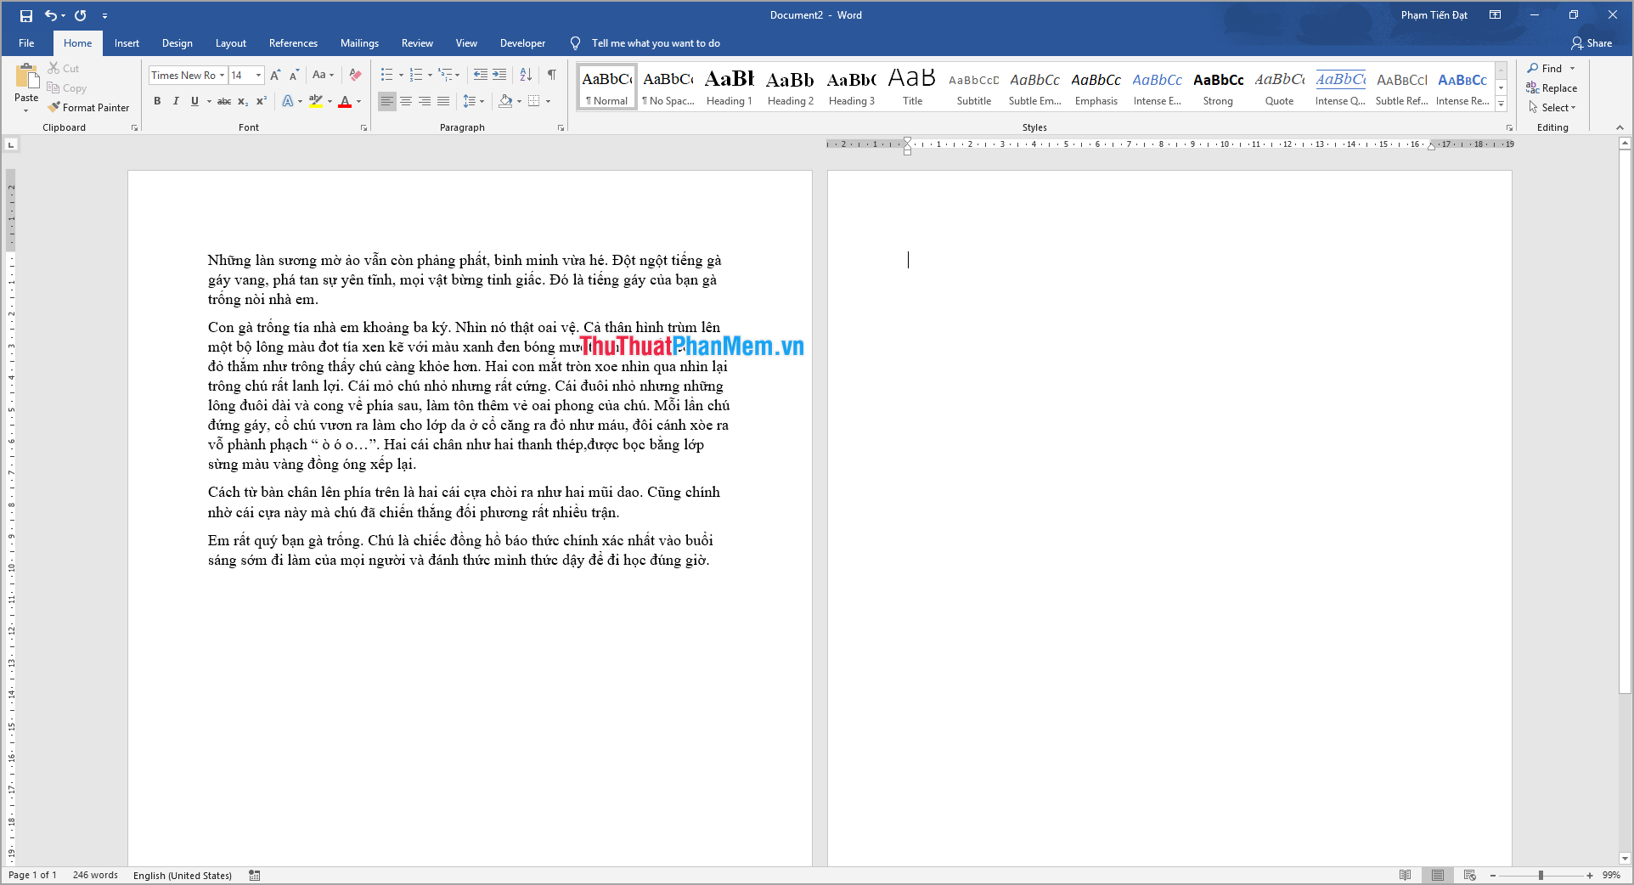The image size is (1634, 885).
Task: Toggle Underline formatting
Action: pyautogui.click(x=194, y=101)
